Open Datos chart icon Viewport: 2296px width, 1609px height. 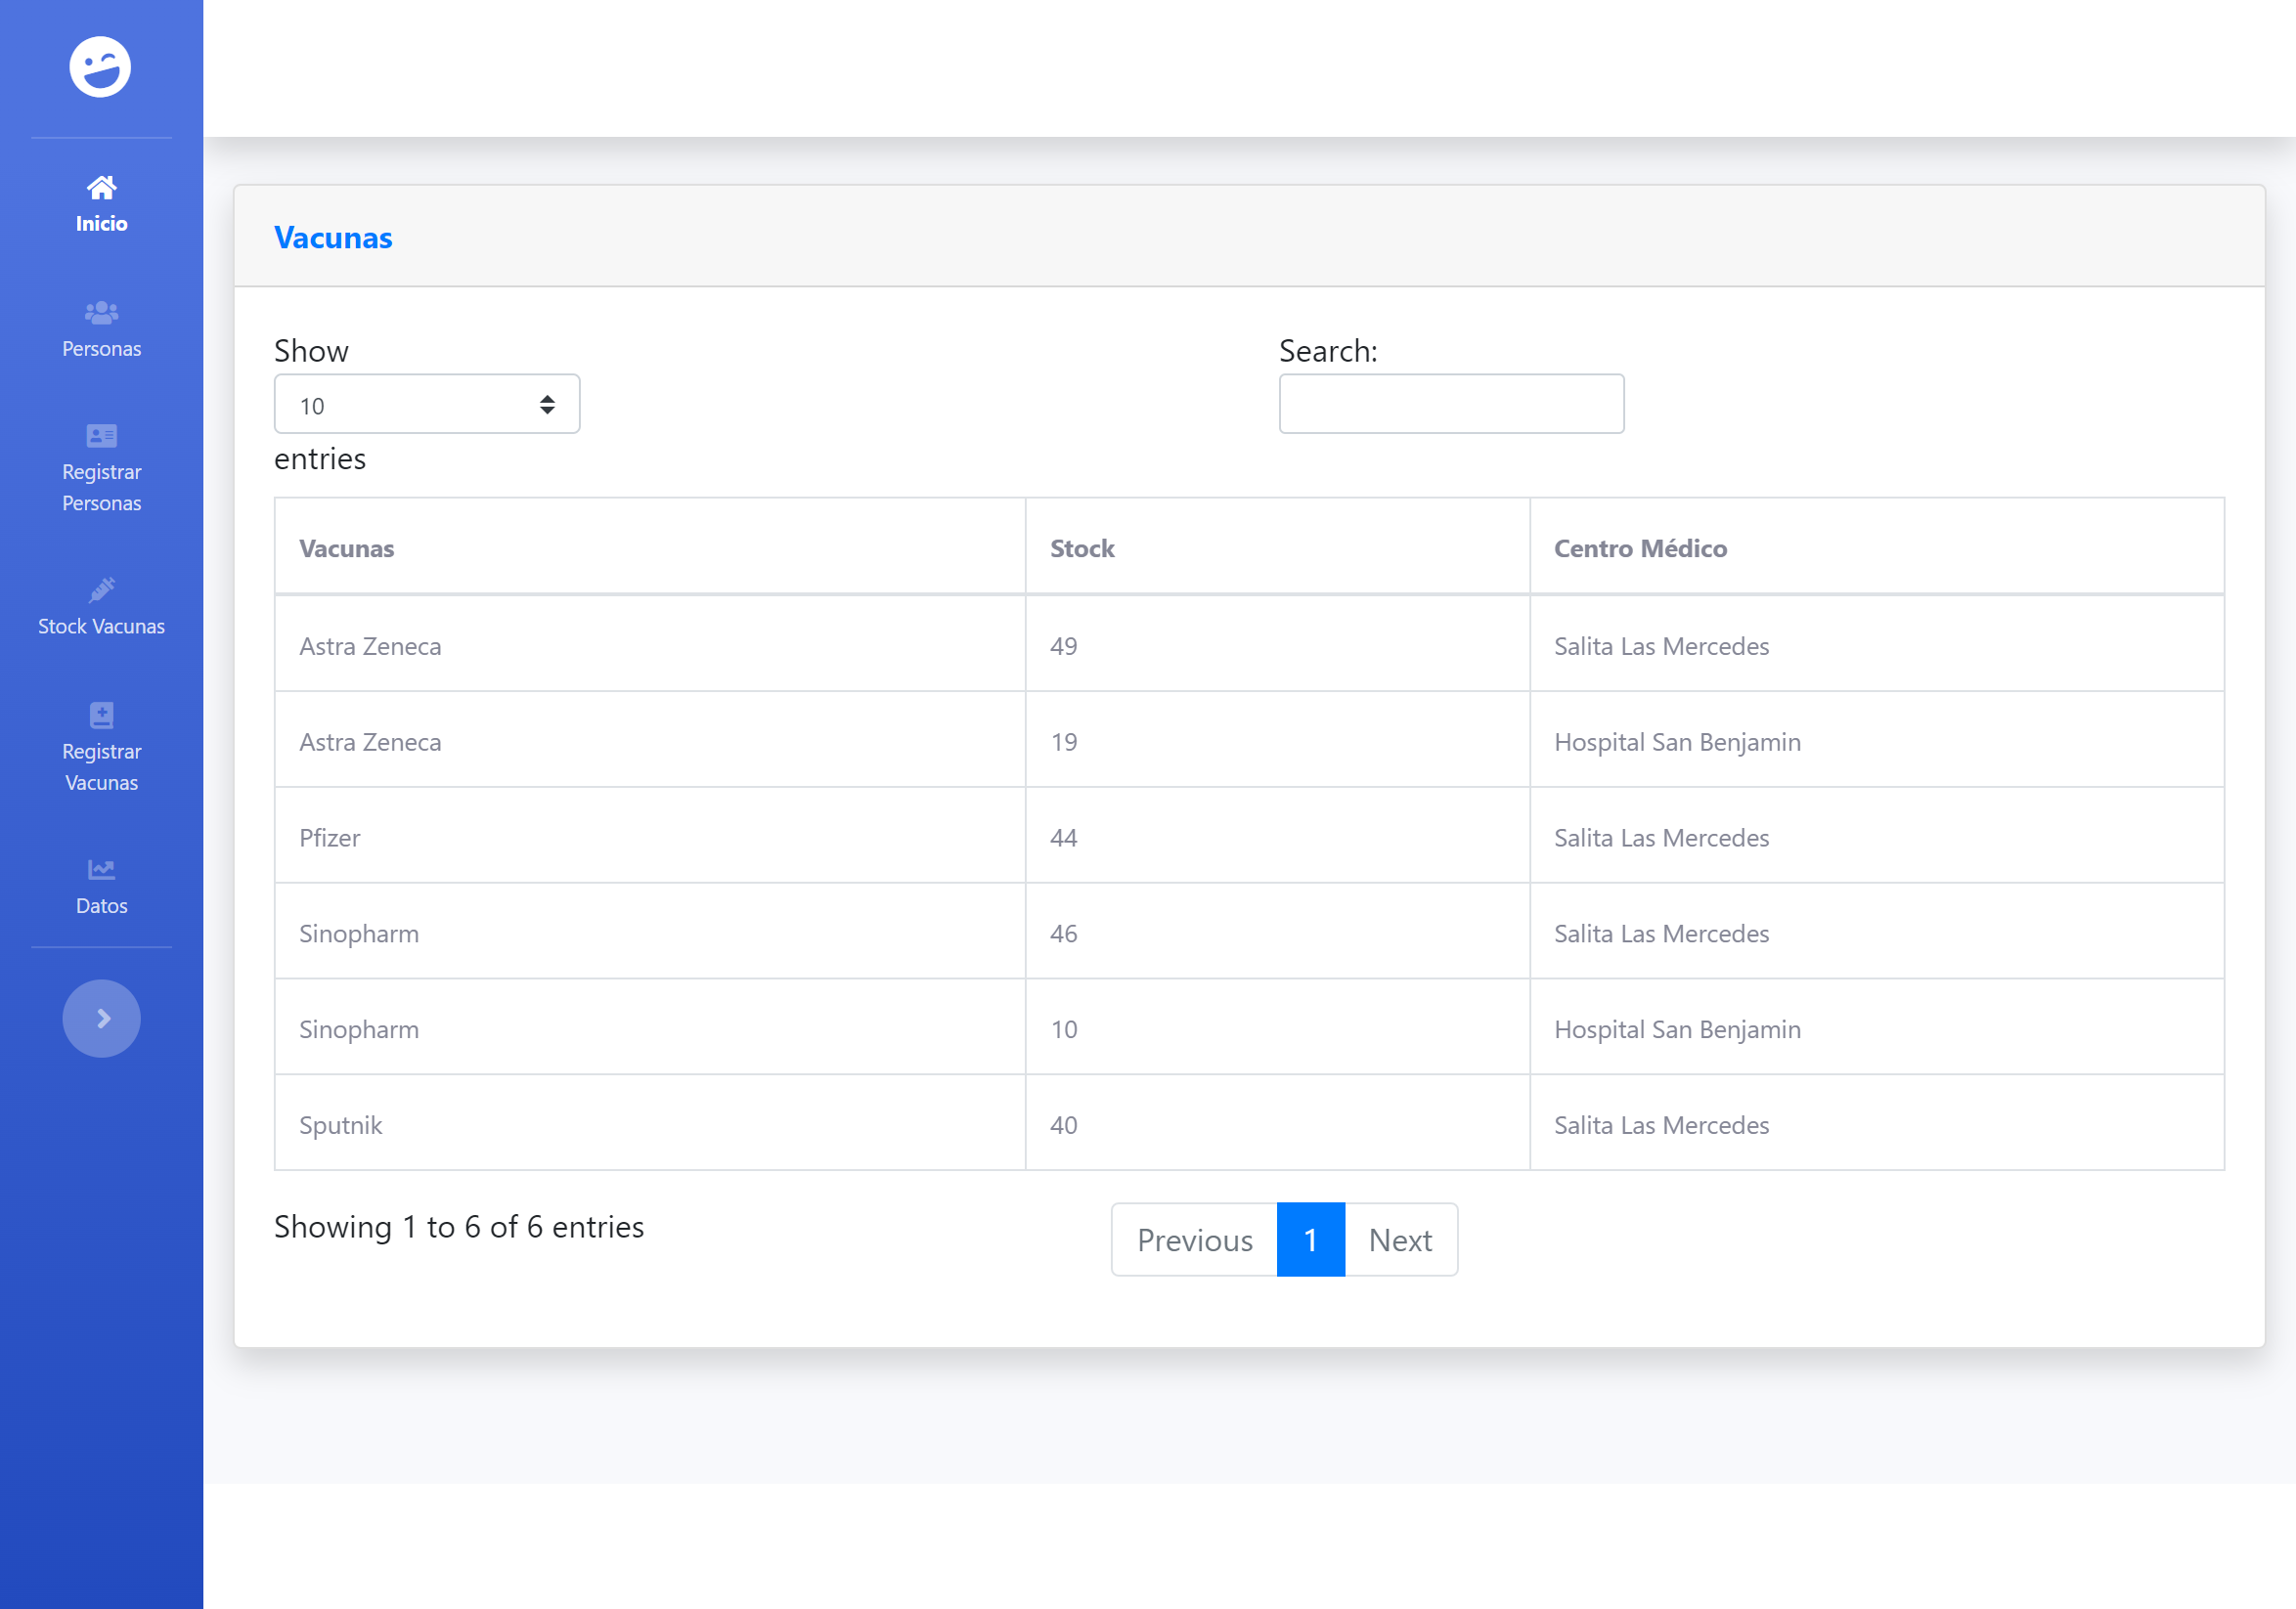coord(101,868)
